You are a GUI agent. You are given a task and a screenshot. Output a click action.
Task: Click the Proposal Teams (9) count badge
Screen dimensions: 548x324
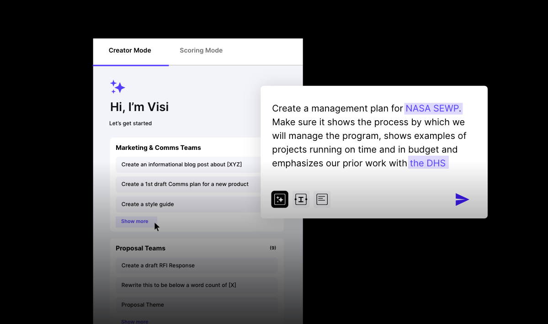pos(273,248)
